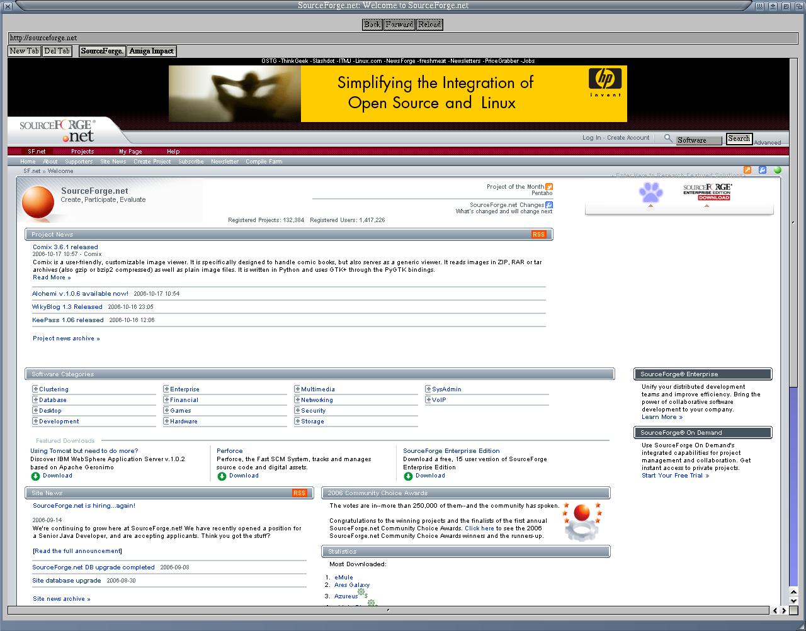The width and height of the screenshot is (806, 631).
Task: Open the Site News RSS feed icon
Action: [299, 493]
